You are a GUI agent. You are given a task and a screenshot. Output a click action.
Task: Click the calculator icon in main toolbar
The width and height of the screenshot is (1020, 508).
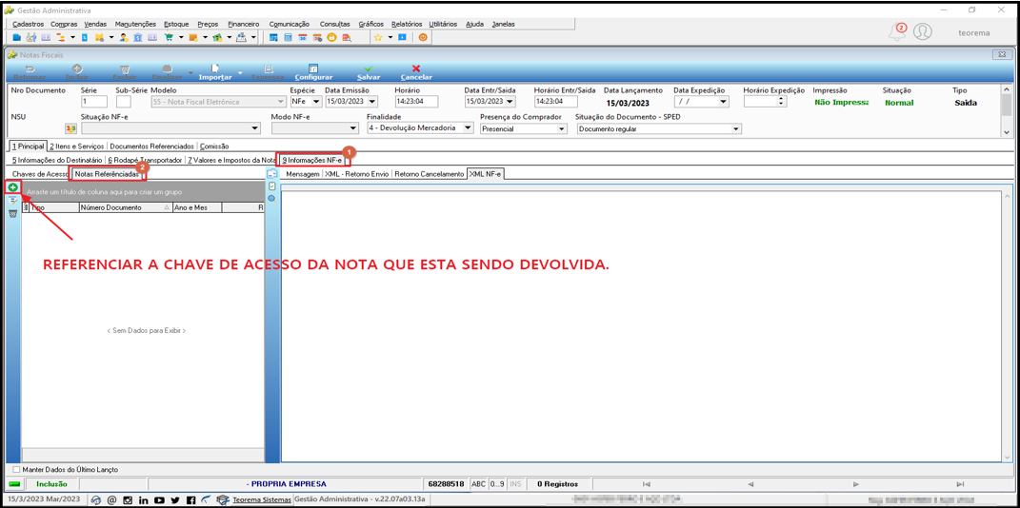288,38
